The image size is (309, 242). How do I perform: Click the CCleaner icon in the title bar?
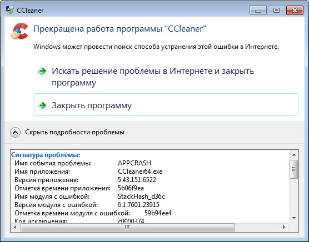(10, 10)
